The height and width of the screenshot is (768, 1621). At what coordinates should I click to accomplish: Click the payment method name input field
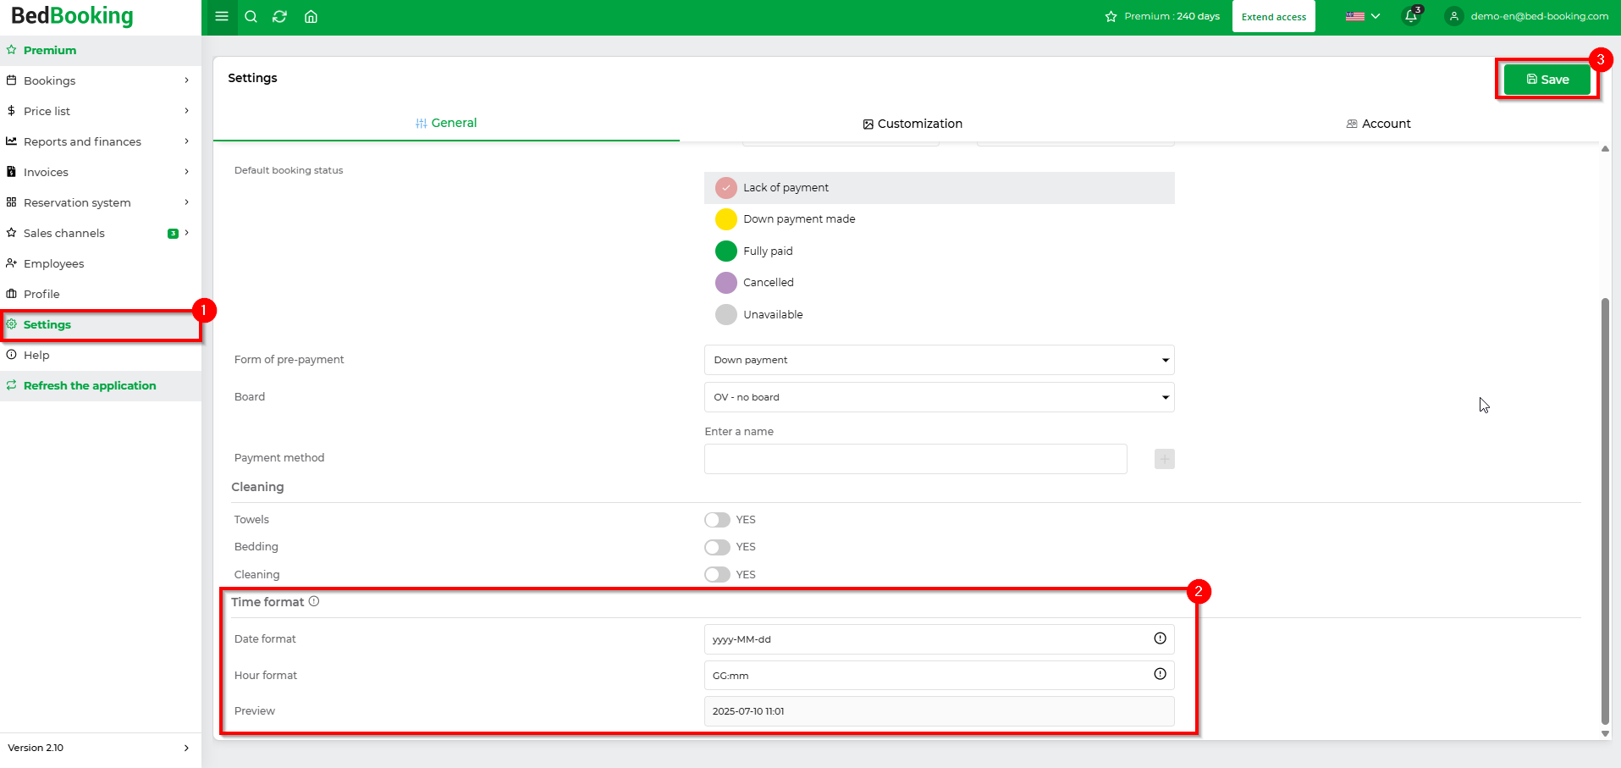click(915, 459)
